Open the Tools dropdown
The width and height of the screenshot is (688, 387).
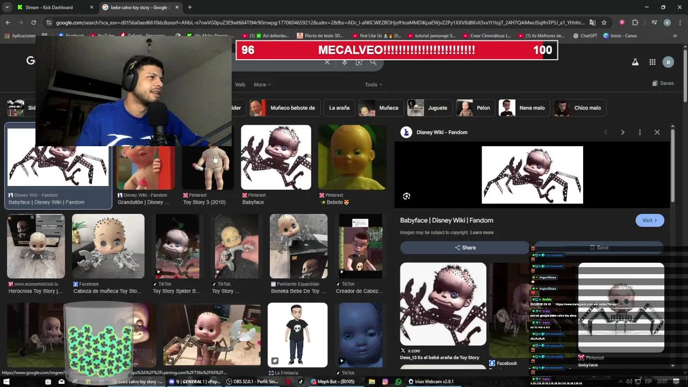(x=373, y=84)
